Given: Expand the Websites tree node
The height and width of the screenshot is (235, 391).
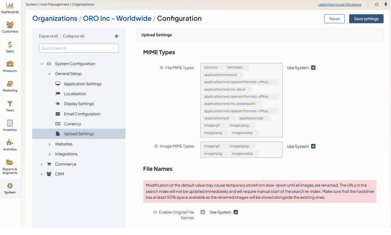Looking at the screenshot, I should click(50, 144).
